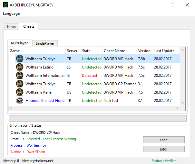Viewport: 195px width, 164px height.
Task: Select the Hounds The Last Hope entry
Action: pos(45,101)
